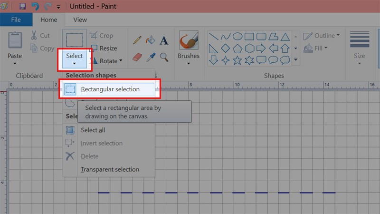The width and height of the screenshot is (380, 214).
Task: Select the Right arrow shape
Action: (261, 49)
